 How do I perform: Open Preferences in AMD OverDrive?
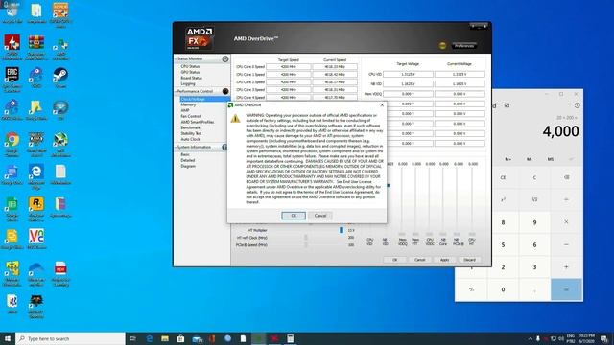464,46
